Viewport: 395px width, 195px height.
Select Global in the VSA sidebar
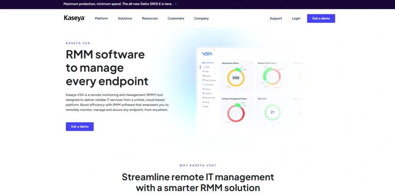(x=207, y=67)
